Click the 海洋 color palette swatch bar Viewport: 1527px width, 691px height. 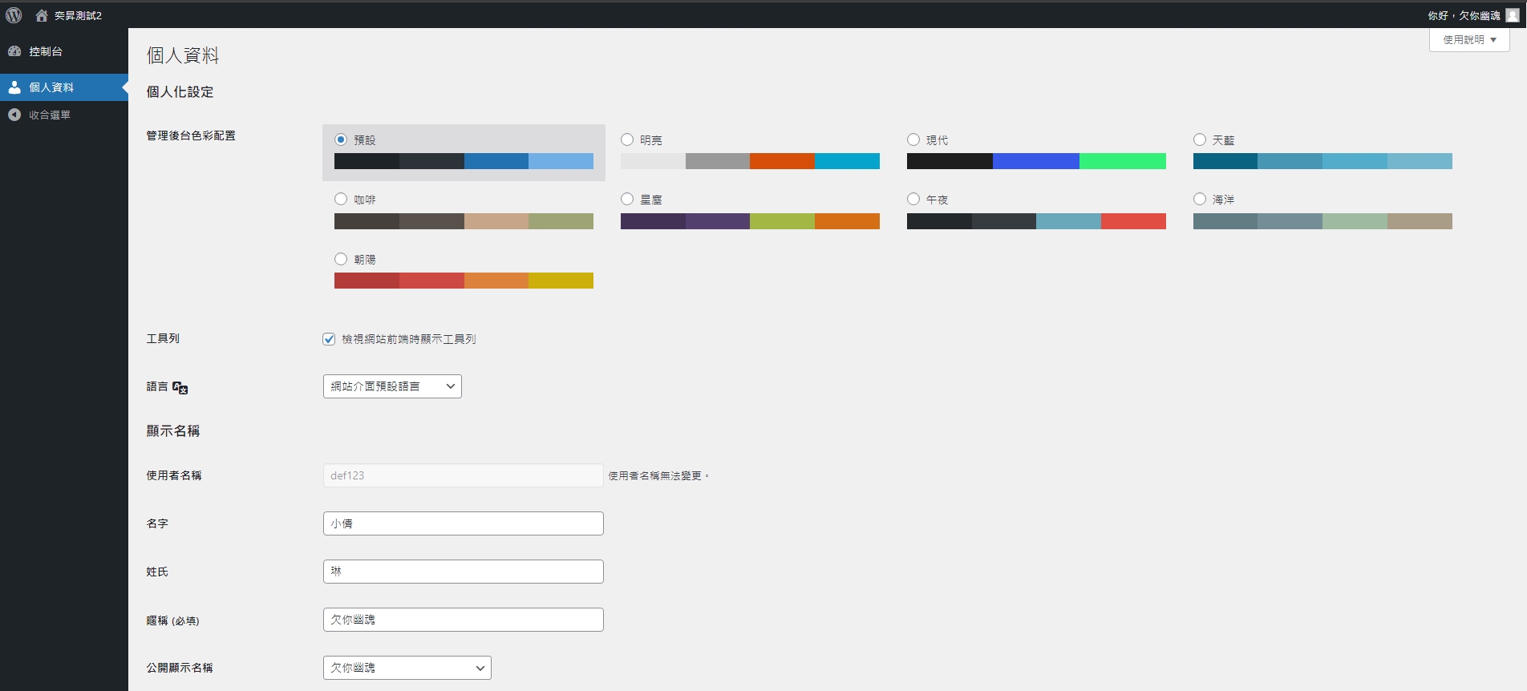point(1322,221)
